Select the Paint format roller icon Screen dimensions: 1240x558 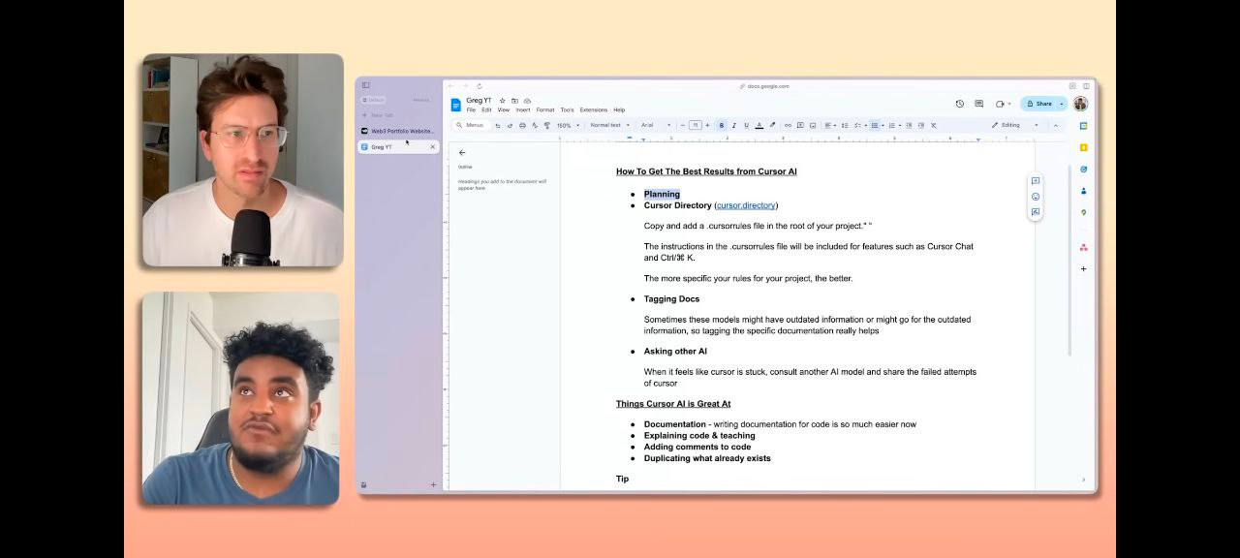click(546, 125)
